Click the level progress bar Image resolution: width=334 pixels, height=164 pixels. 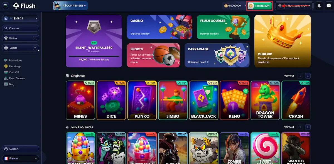pos(94,56)
